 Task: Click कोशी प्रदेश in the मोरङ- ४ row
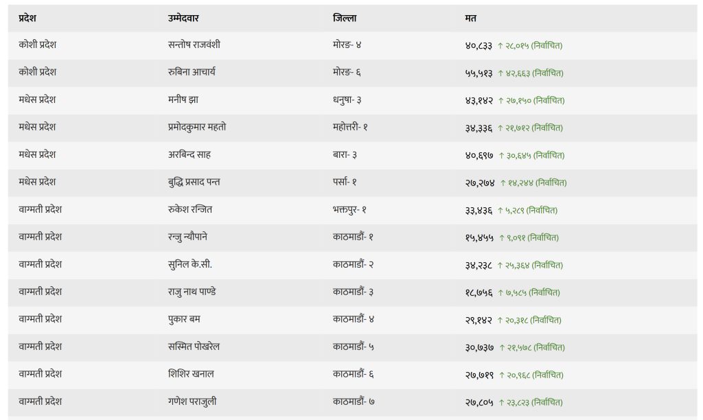click(38, 45)
